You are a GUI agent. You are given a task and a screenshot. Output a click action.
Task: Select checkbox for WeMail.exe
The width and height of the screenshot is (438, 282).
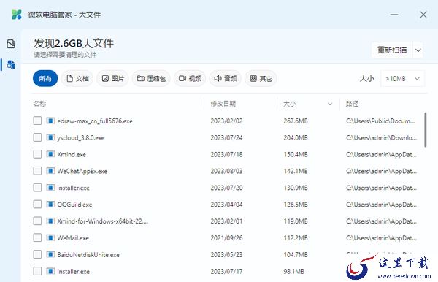tap(37, 238)
